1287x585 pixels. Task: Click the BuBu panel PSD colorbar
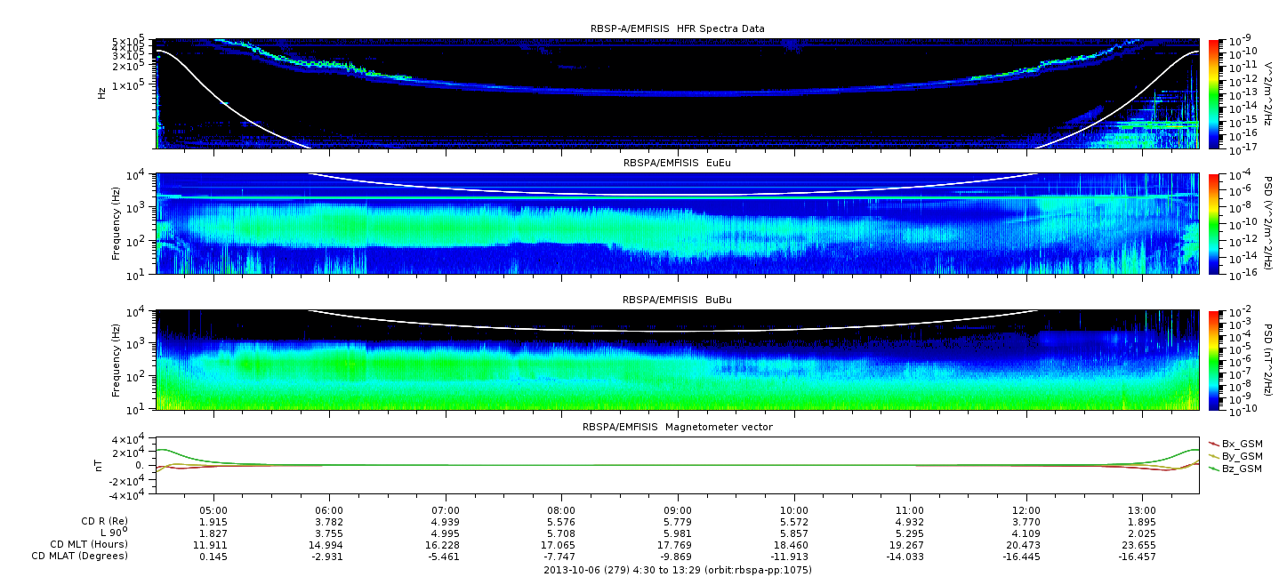(1214, 360)
